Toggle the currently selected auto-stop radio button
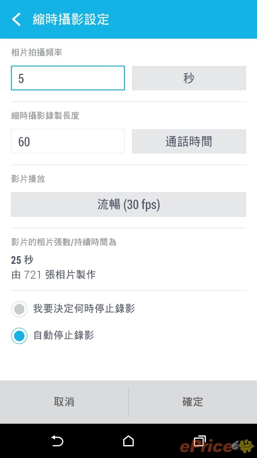Screen dimensions: 257x458 pos(19,336)
